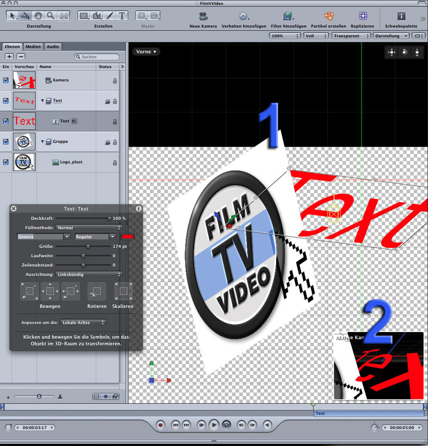Open the Schwebepalette info icon
The width and height of the screenshot is (428, 446).
point(401,16)
